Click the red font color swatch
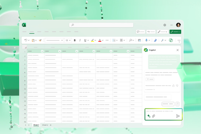This screenshot has height=134, width=201. coord(99,40)
